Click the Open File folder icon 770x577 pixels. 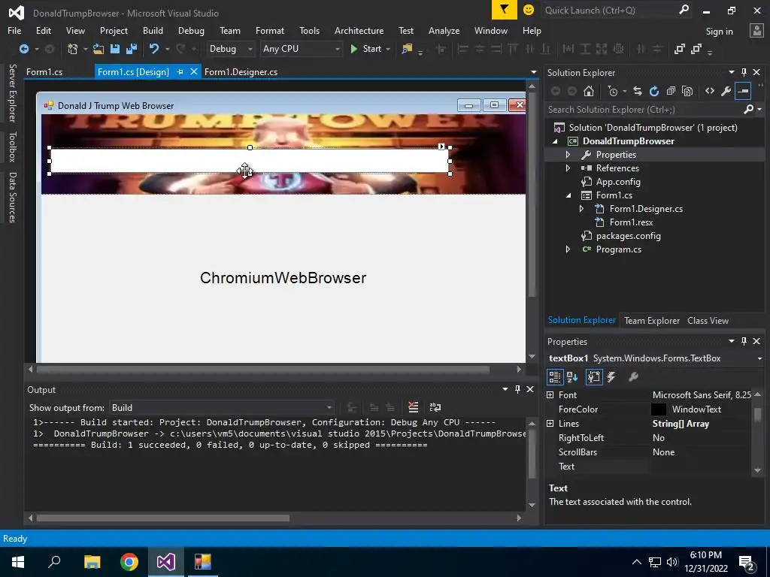99,49
